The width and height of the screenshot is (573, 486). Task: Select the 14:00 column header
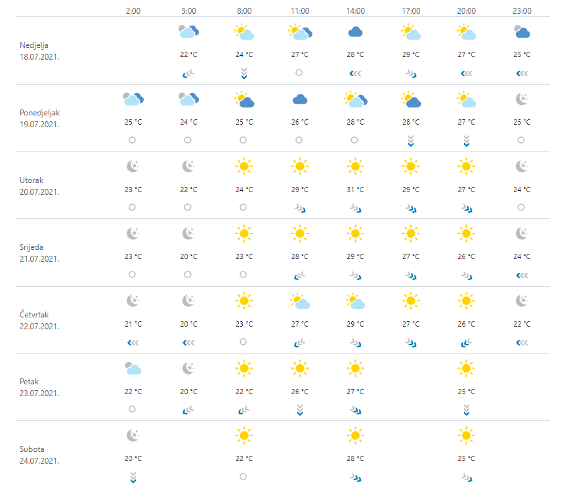click(355, 10)
